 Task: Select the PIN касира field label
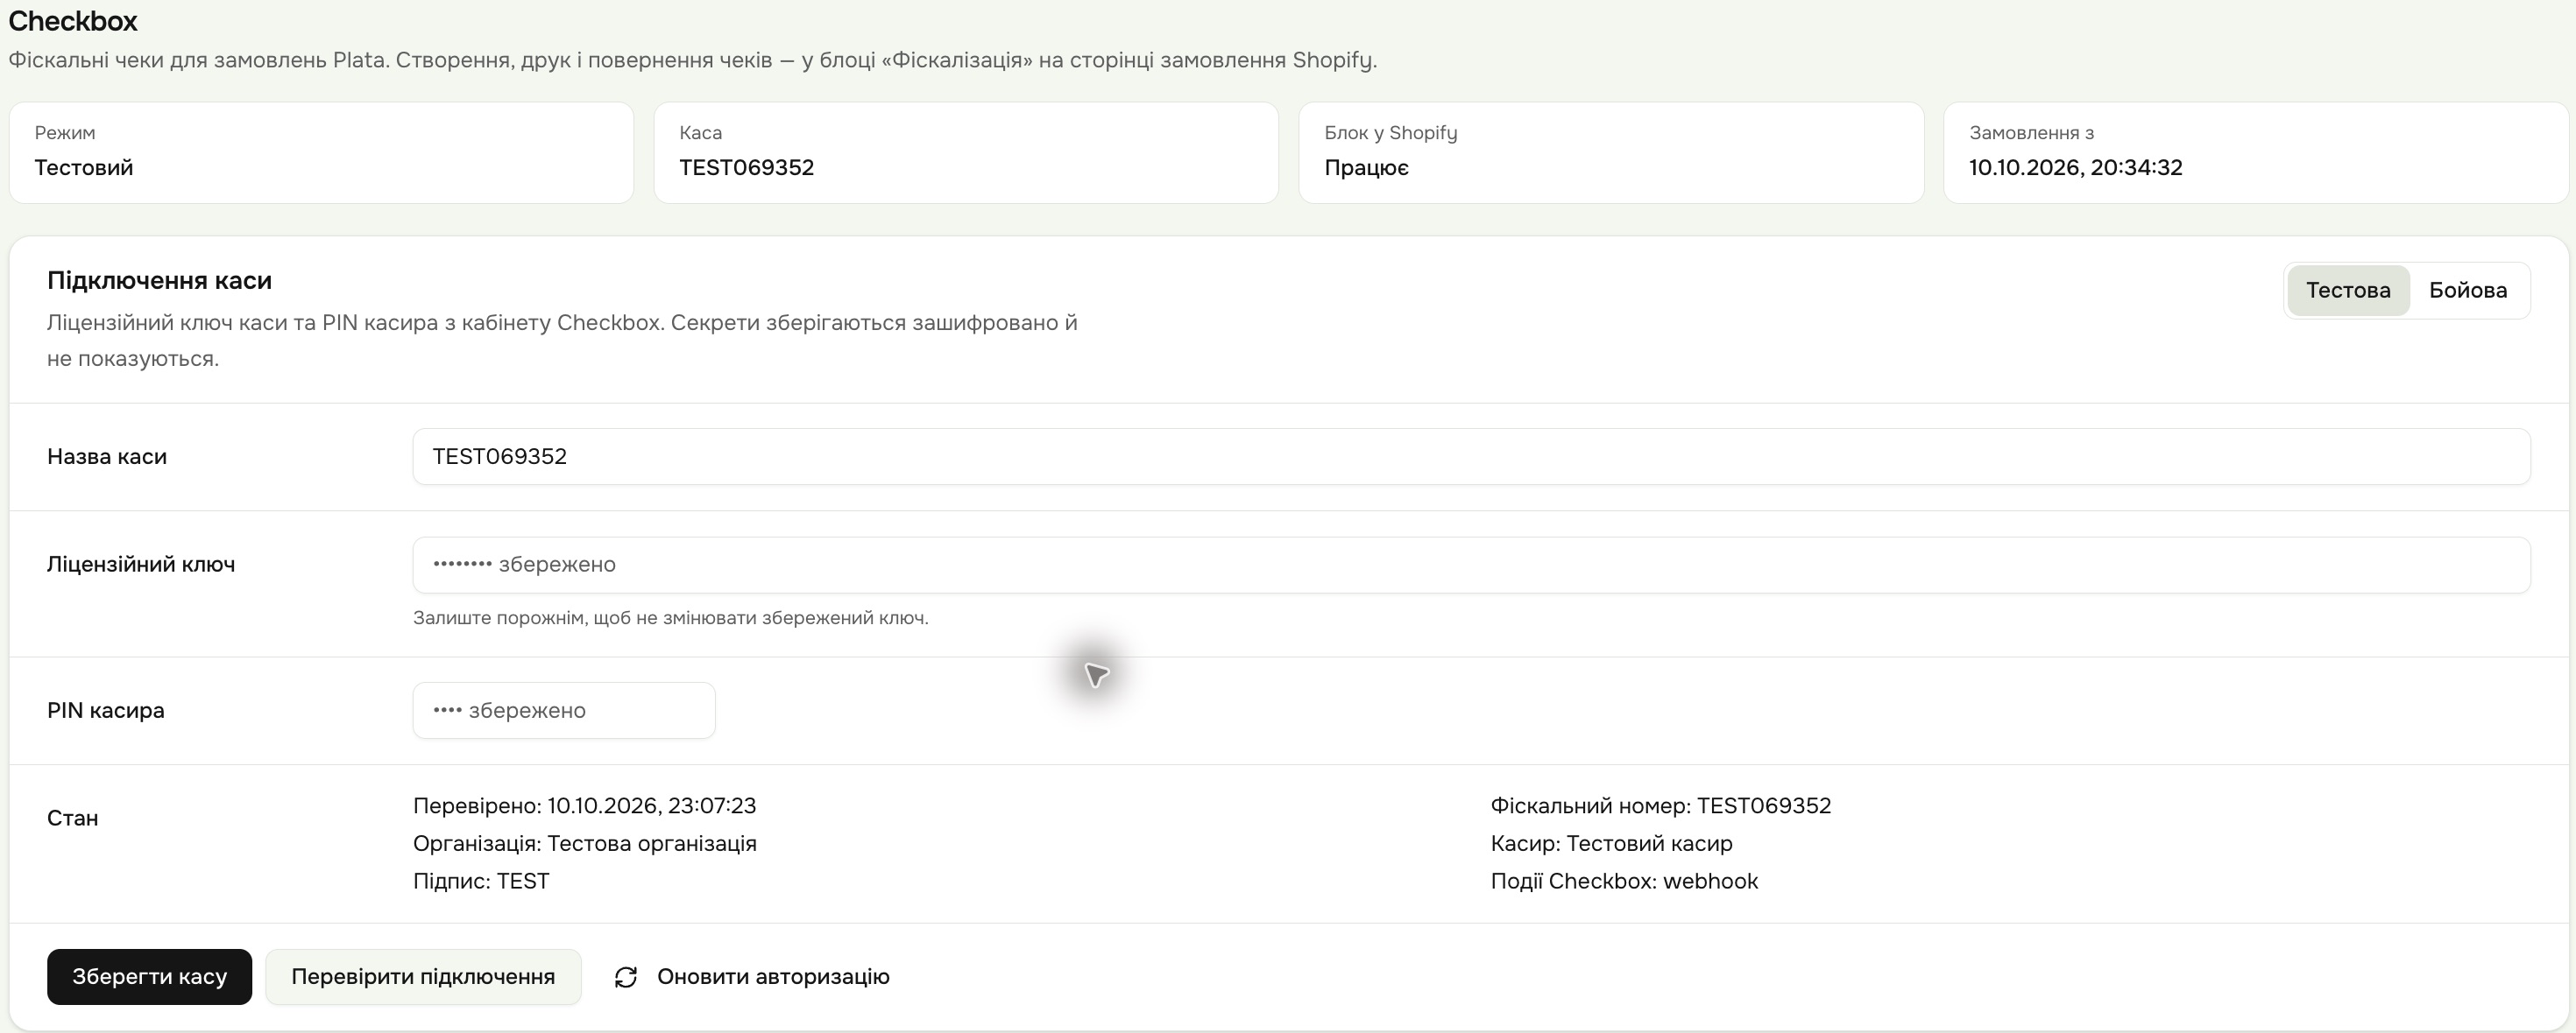(106, 710)
